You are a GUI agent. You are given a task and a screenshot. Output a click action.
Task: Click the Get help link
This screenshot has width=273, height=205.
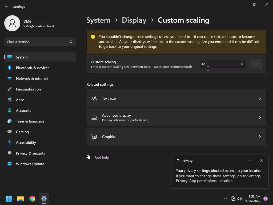(102, 157)
